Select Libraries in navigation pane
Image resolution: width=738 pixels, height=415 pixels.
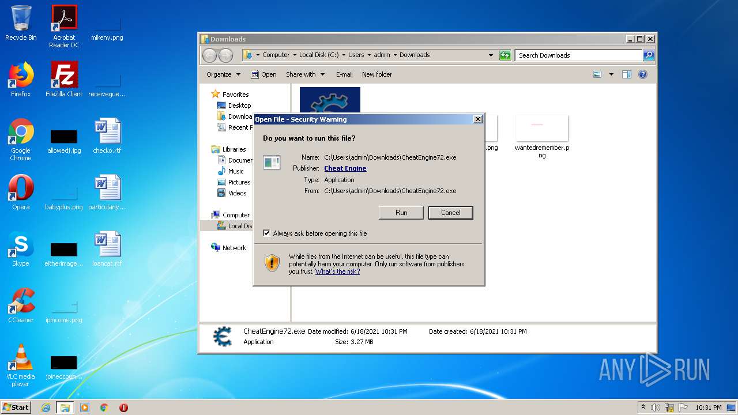pyautogui.click(x=228, y=149)
